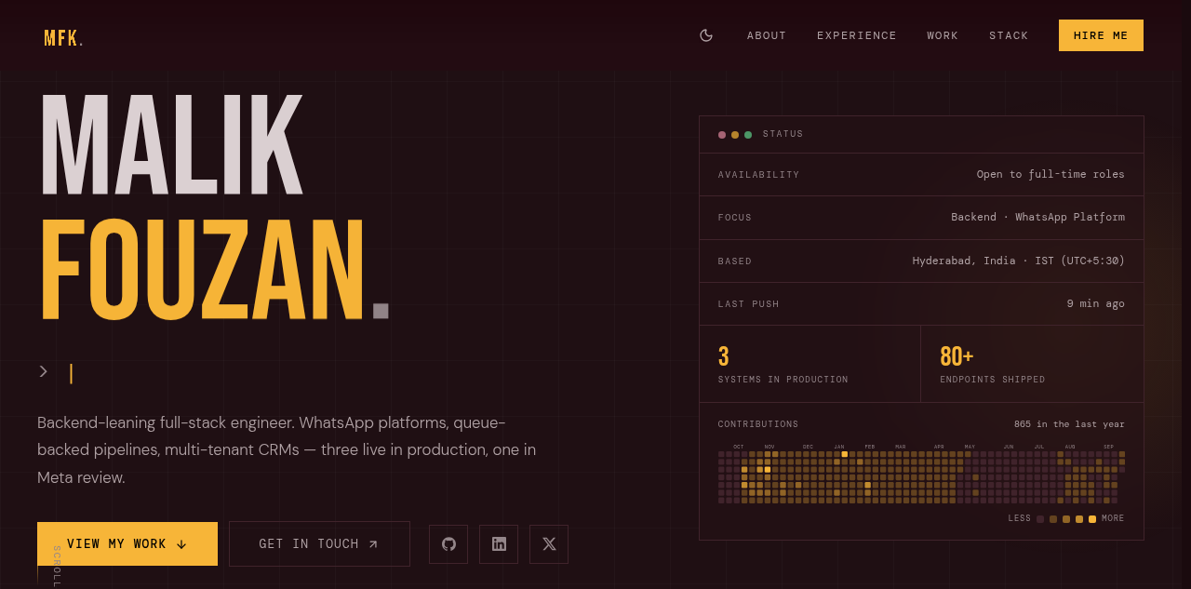Jump to the Stack section
Image resolution: width=1191 pixels, height=589 pixels.
tap(1009, 35)
